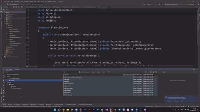This screenshot has width=200, height=112.
Task: Open the Terminal tool window tab
Action: [x=33, y=105]
